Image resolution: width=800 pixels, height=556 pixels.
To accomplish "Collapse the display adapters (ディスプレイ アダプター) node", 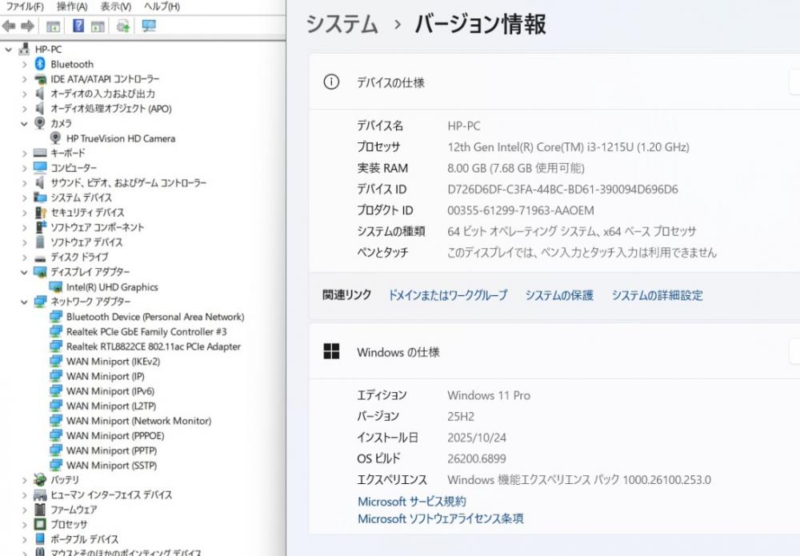I will pyautogui.click(x=24, y=272).
